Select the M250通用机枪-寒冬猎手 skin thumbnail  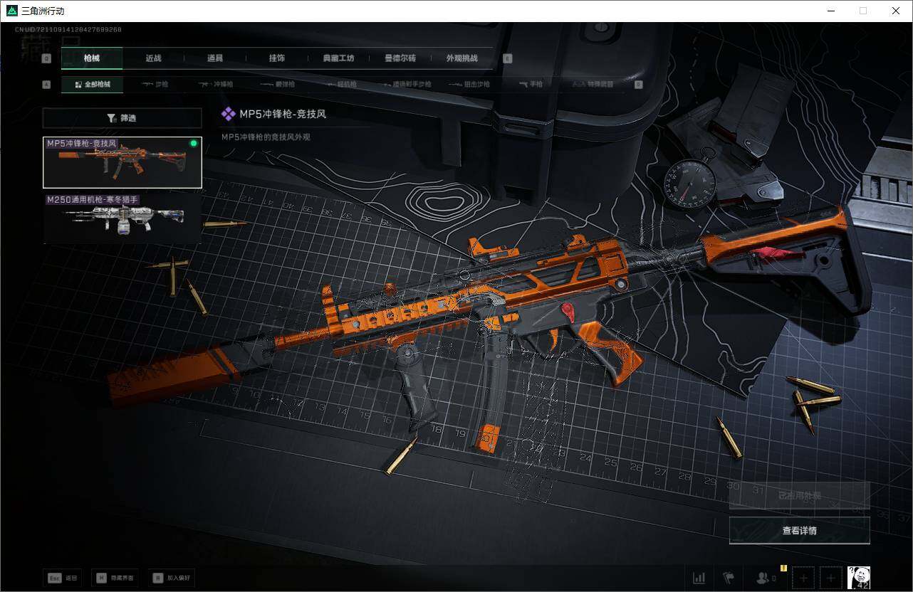pos(122,218)
